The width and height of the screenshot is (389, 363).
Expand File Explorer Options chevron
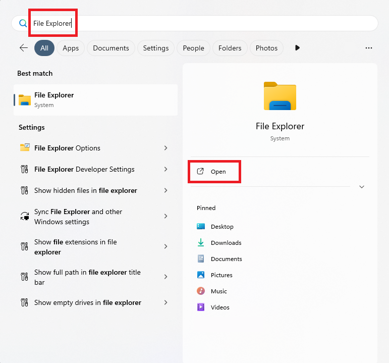click(x=165, y=148)
